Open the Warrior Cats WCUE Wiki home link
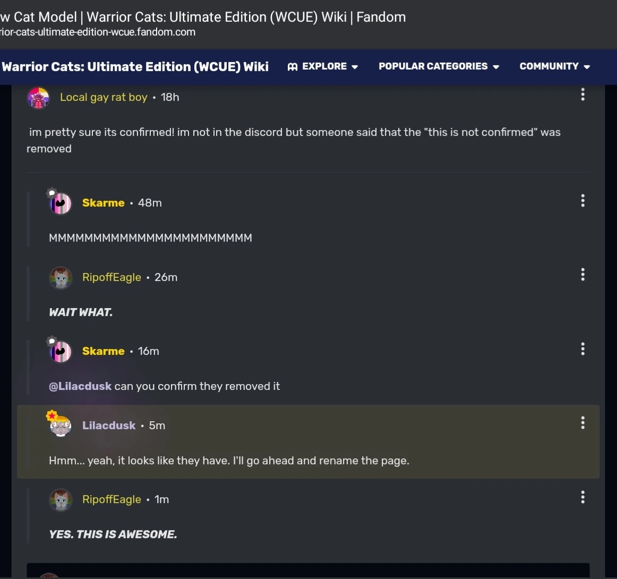The image size is (617, 579). (135, 66)
